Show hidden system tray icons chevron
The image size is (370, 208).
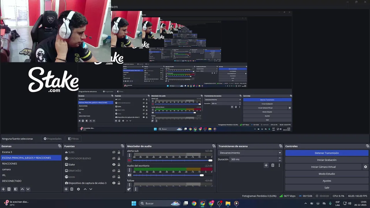pyautogui.click(x=306, y=203)
